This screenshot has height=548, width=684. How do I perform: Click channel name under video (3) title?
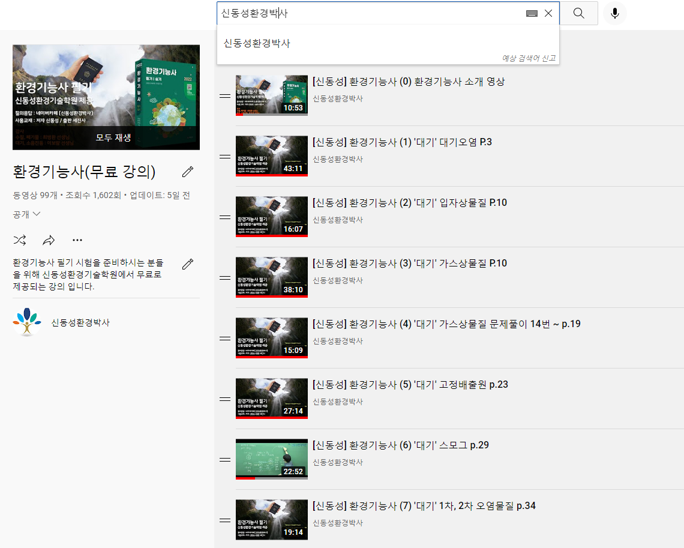click(x=338, y=280)
